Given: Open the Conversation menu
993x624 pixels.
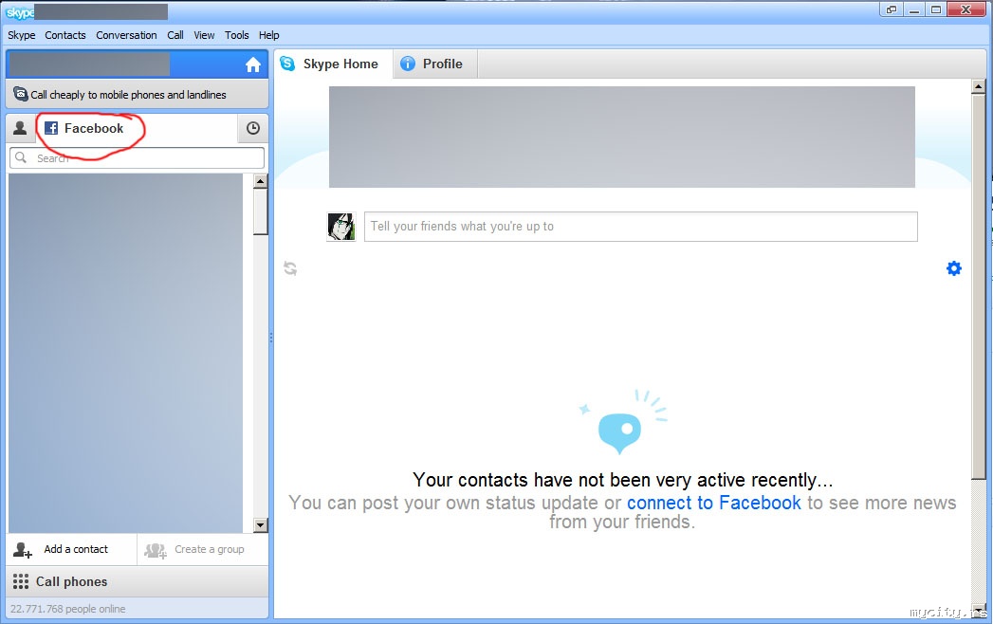Looking at the screenshot, I should point(127,35).
